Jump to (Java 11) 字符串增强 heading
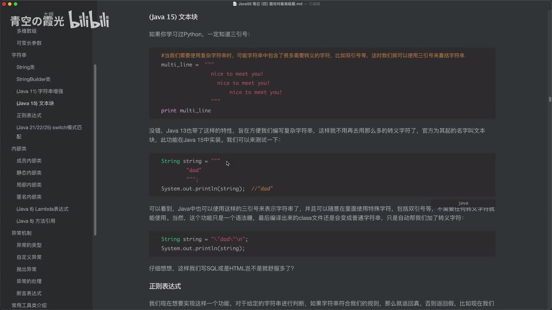The height and width of the screenshot is (310, 552). pyautogui.click(x=40, y=91)
